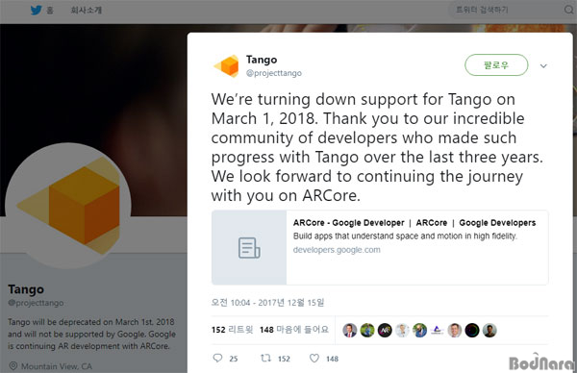Click the reply speech bubble icon
Viewport: 577px width, 373px height.
[x=218, y=358]
